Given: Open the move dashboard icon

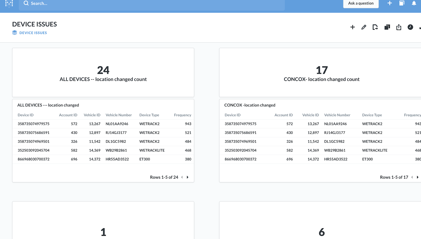Looking at the screenshot, I should (x=375, y=27).
